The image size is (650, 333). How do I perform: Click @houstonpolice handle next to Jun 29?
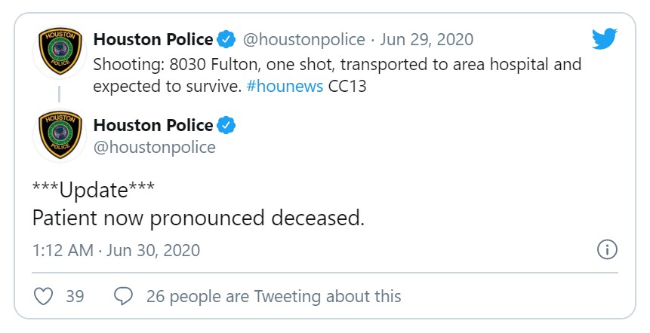point(303,40)
